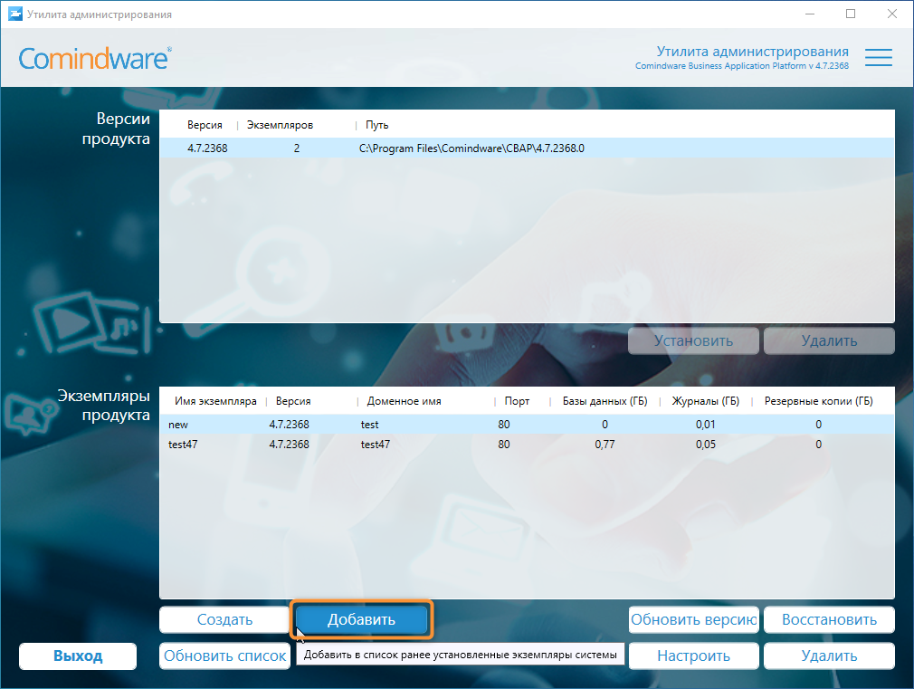Click the logs size value 0,05
Viewport: 914px width, 689px height.
tap(705, 444)
